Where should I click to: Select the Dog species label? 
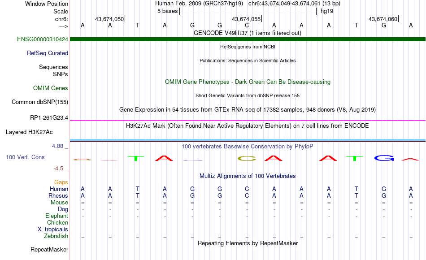click(63, 209)
